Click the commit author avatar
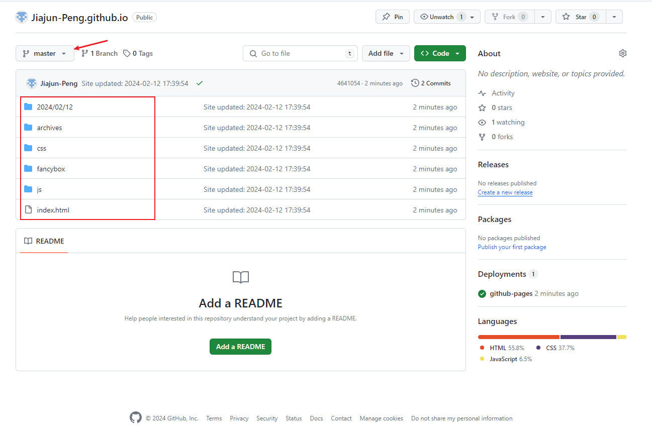652x438 pixels. point(32,83)
